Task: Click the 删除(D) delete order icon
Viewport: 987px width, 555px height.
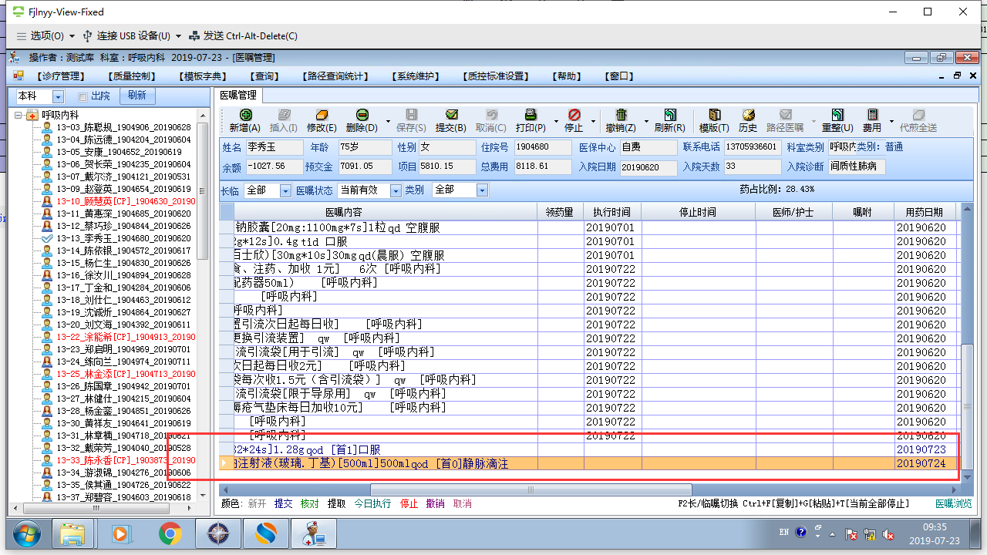Action: coord(362,115)
